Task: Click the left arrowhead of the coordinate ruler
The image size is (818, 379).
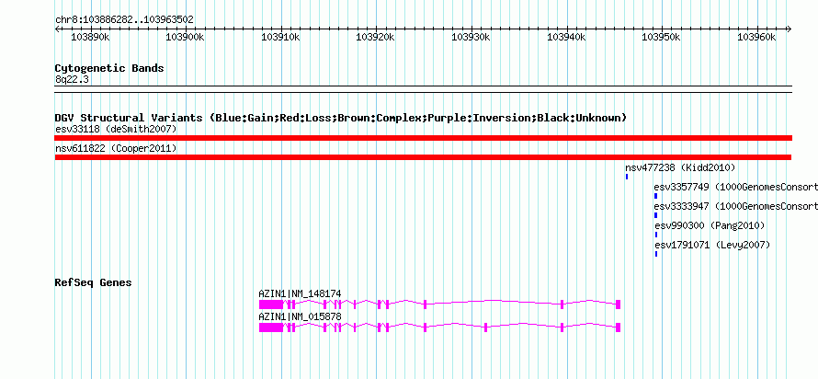Action: coord(57,29)
